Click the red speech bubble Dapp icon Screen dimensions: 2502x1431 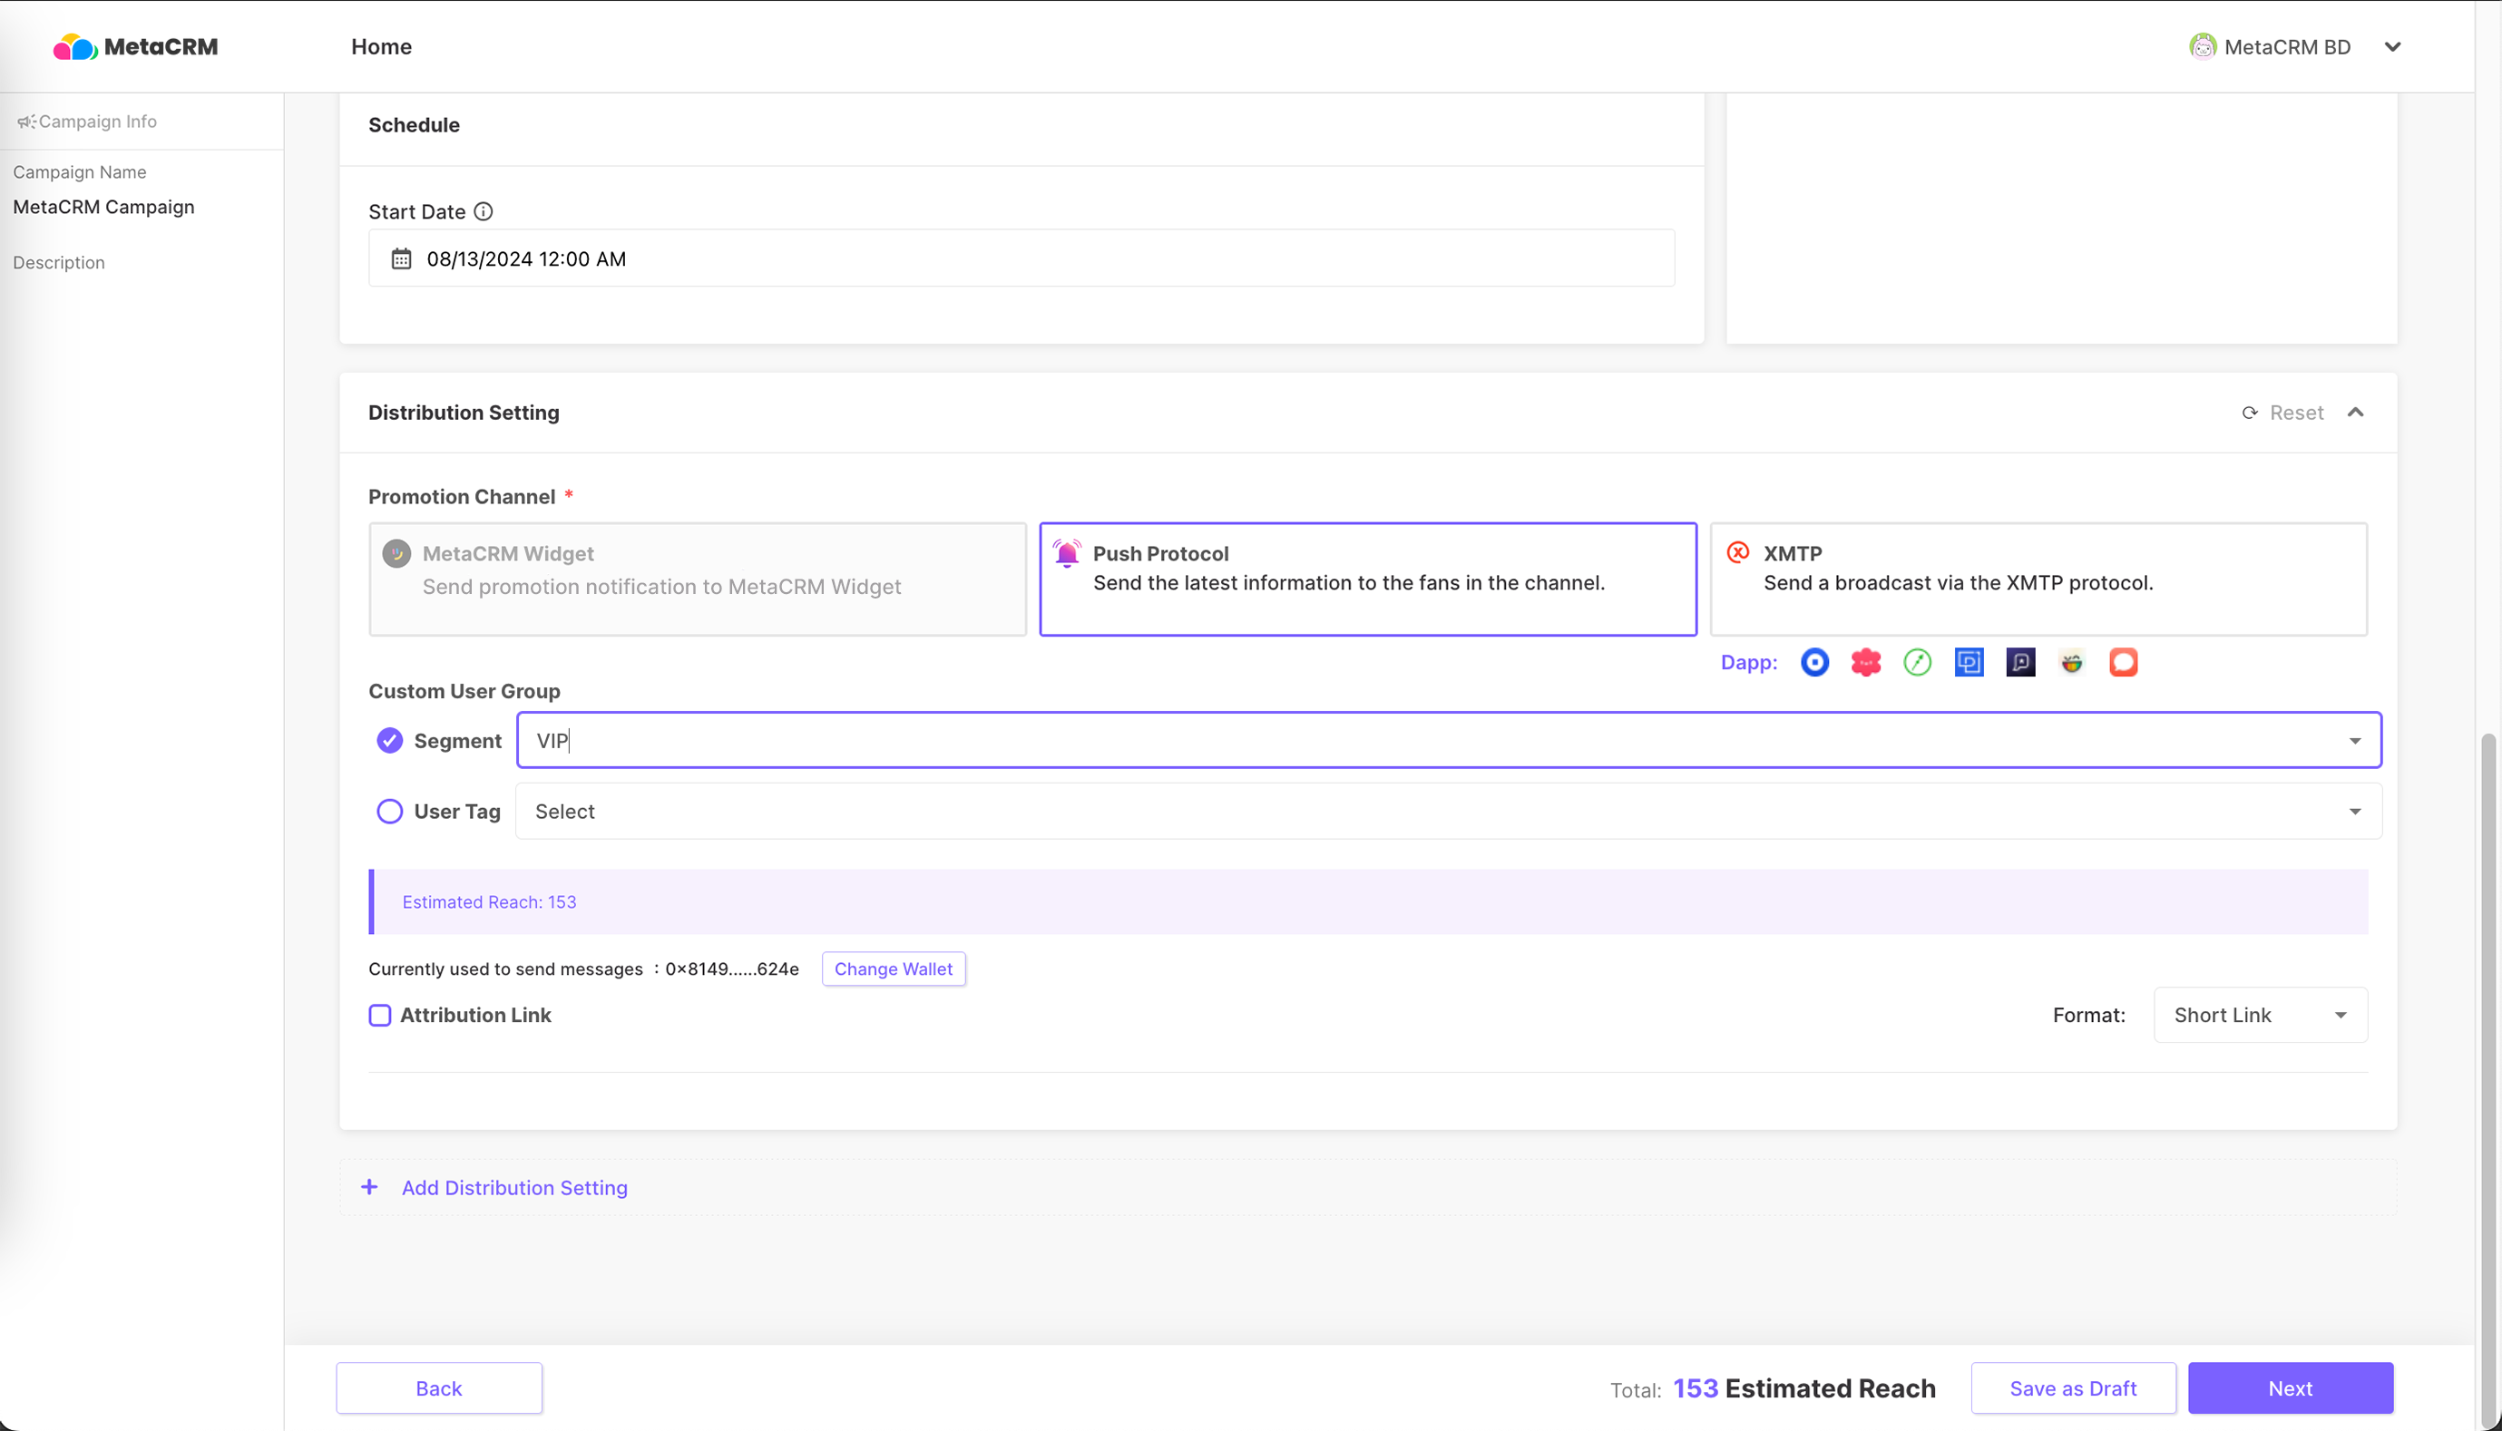pos(2124,662)
